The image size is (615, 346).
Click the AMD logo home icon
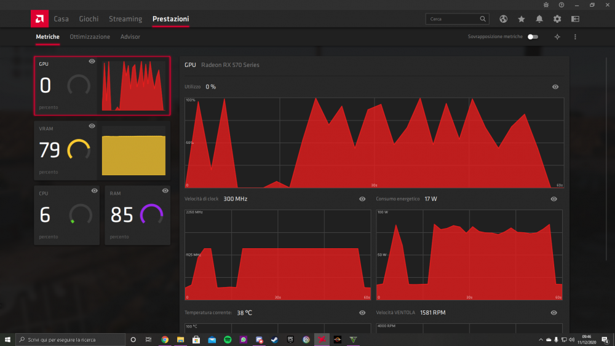39,19
